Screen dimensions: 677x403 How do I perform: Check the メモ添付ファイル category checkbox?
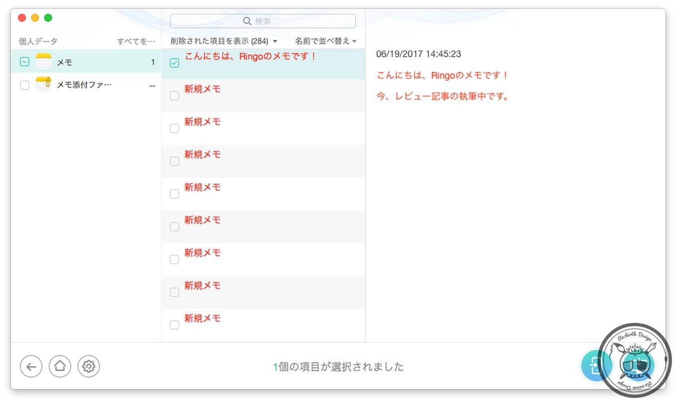tap(24, 85)
